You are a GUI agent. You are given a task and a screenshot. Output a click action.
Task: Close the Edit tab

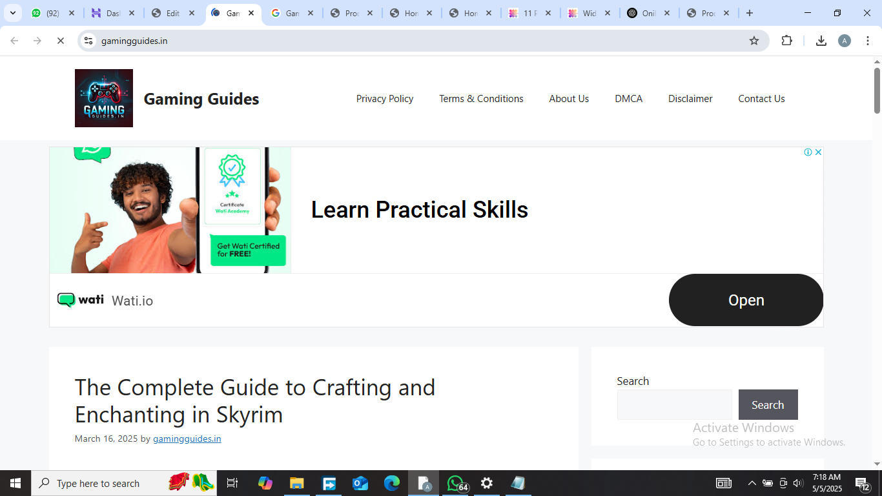point(192,13)
